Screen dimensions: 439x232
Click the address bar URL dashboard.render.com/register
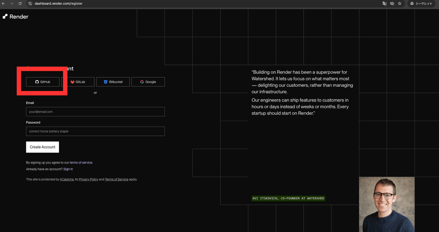[x=59, y=3]
